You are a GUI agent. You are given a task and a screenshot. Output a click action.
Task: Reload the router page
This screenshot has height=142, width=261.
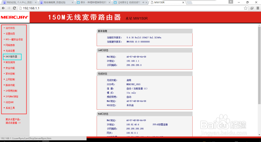tap(14, 8)
